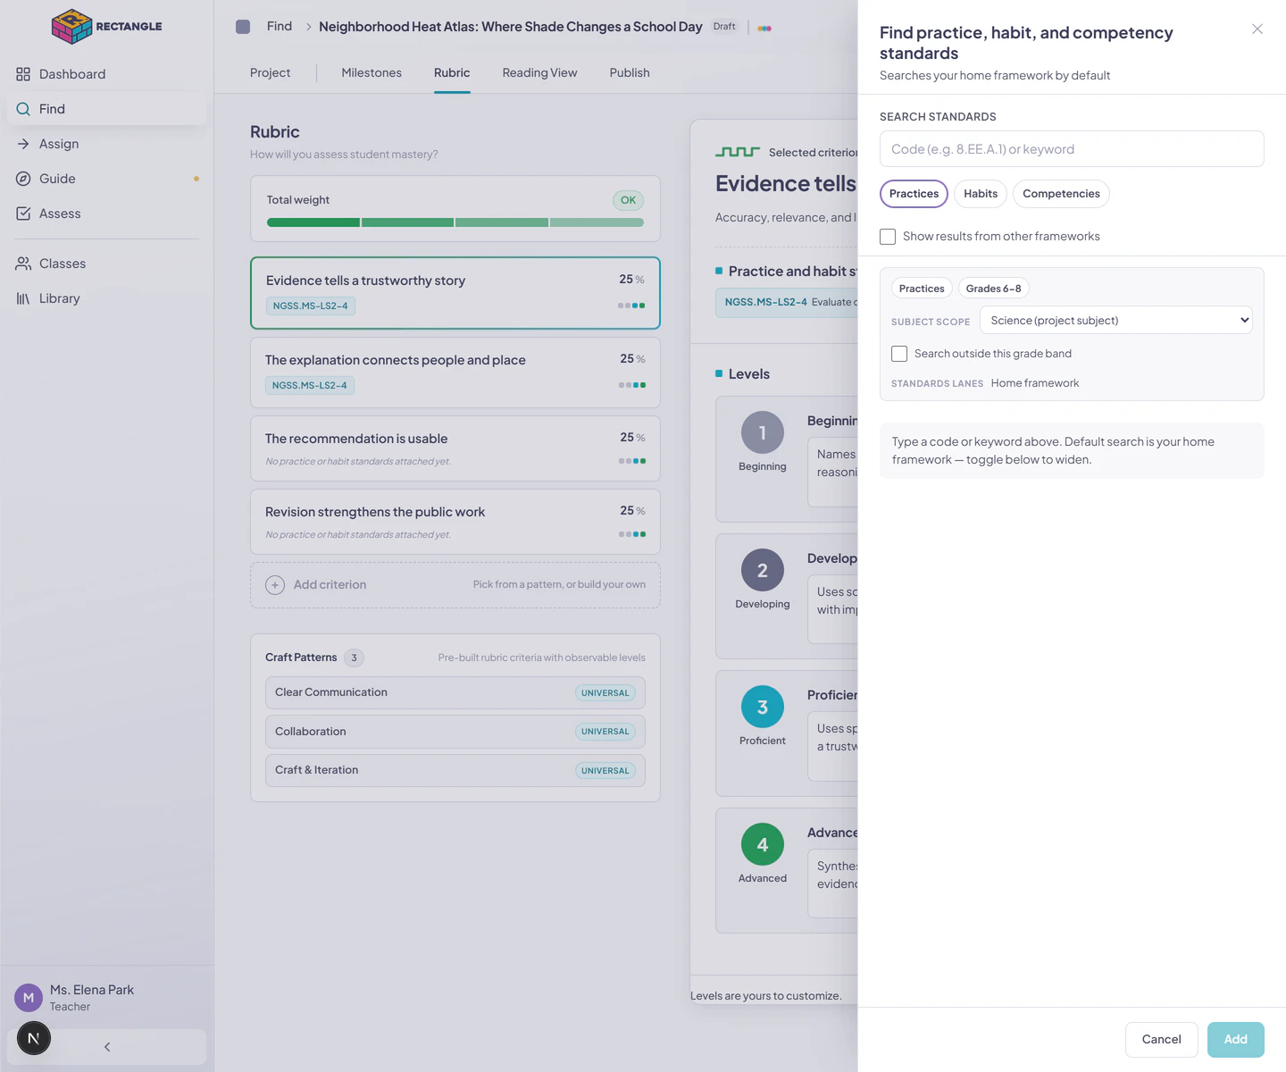Click the Assign arrow icon

23,144
